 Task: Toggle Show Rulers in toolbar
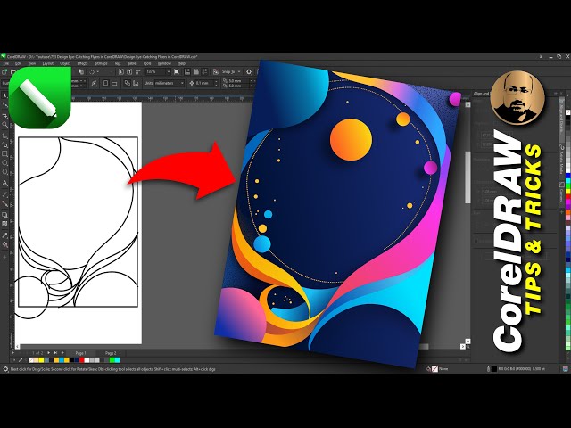[x=187, y=71]
